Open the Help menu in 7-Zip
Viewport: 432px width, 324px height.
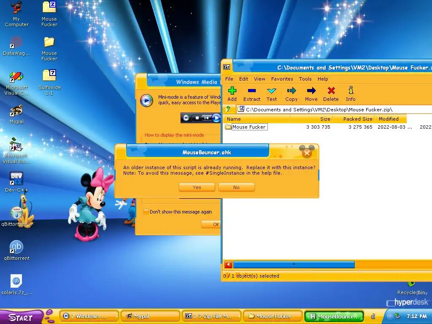[x=323, y=79]
